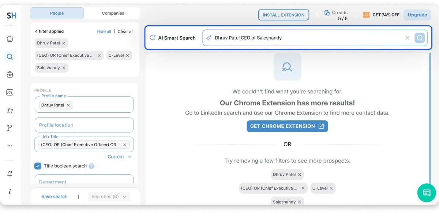Viewport: 439px width, 213px height.
Task: Remove the CEO chip in the Job Title field
Action: tap(125, 145)
